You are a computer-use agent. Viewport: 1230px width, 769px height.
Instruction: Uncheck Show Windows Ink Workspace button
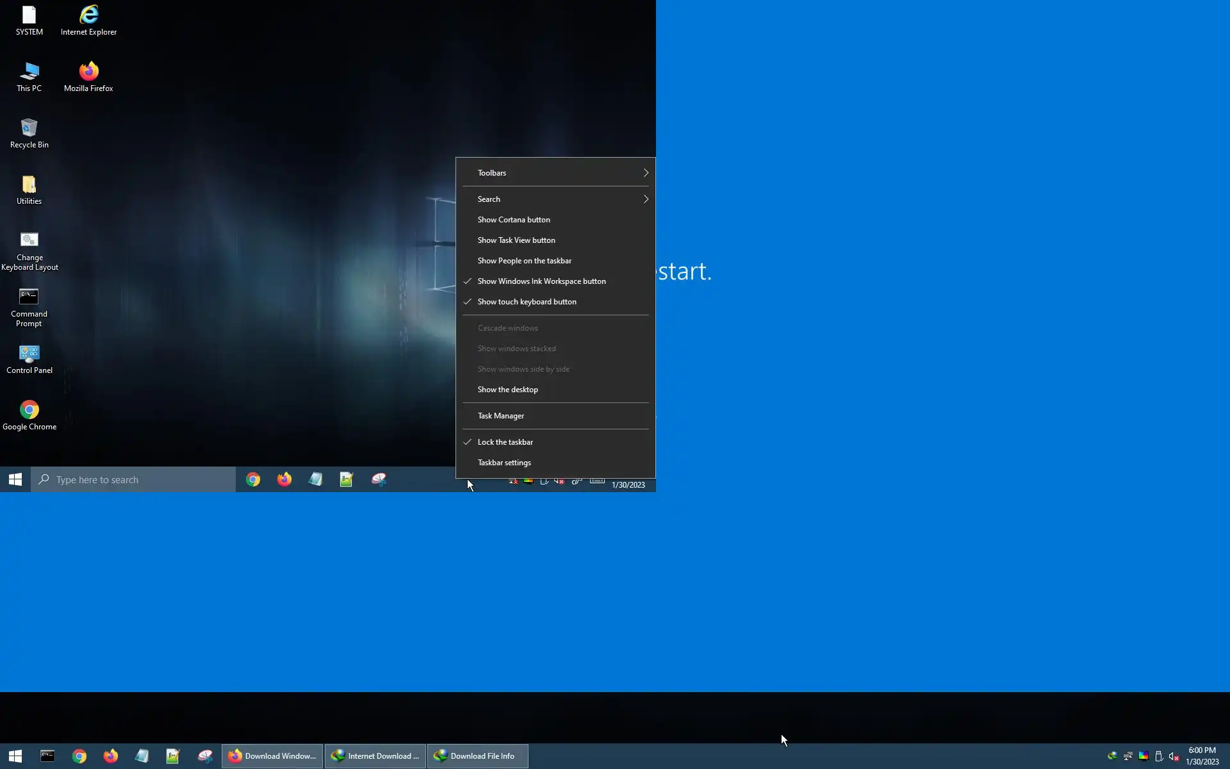click(x=541, y=281)
